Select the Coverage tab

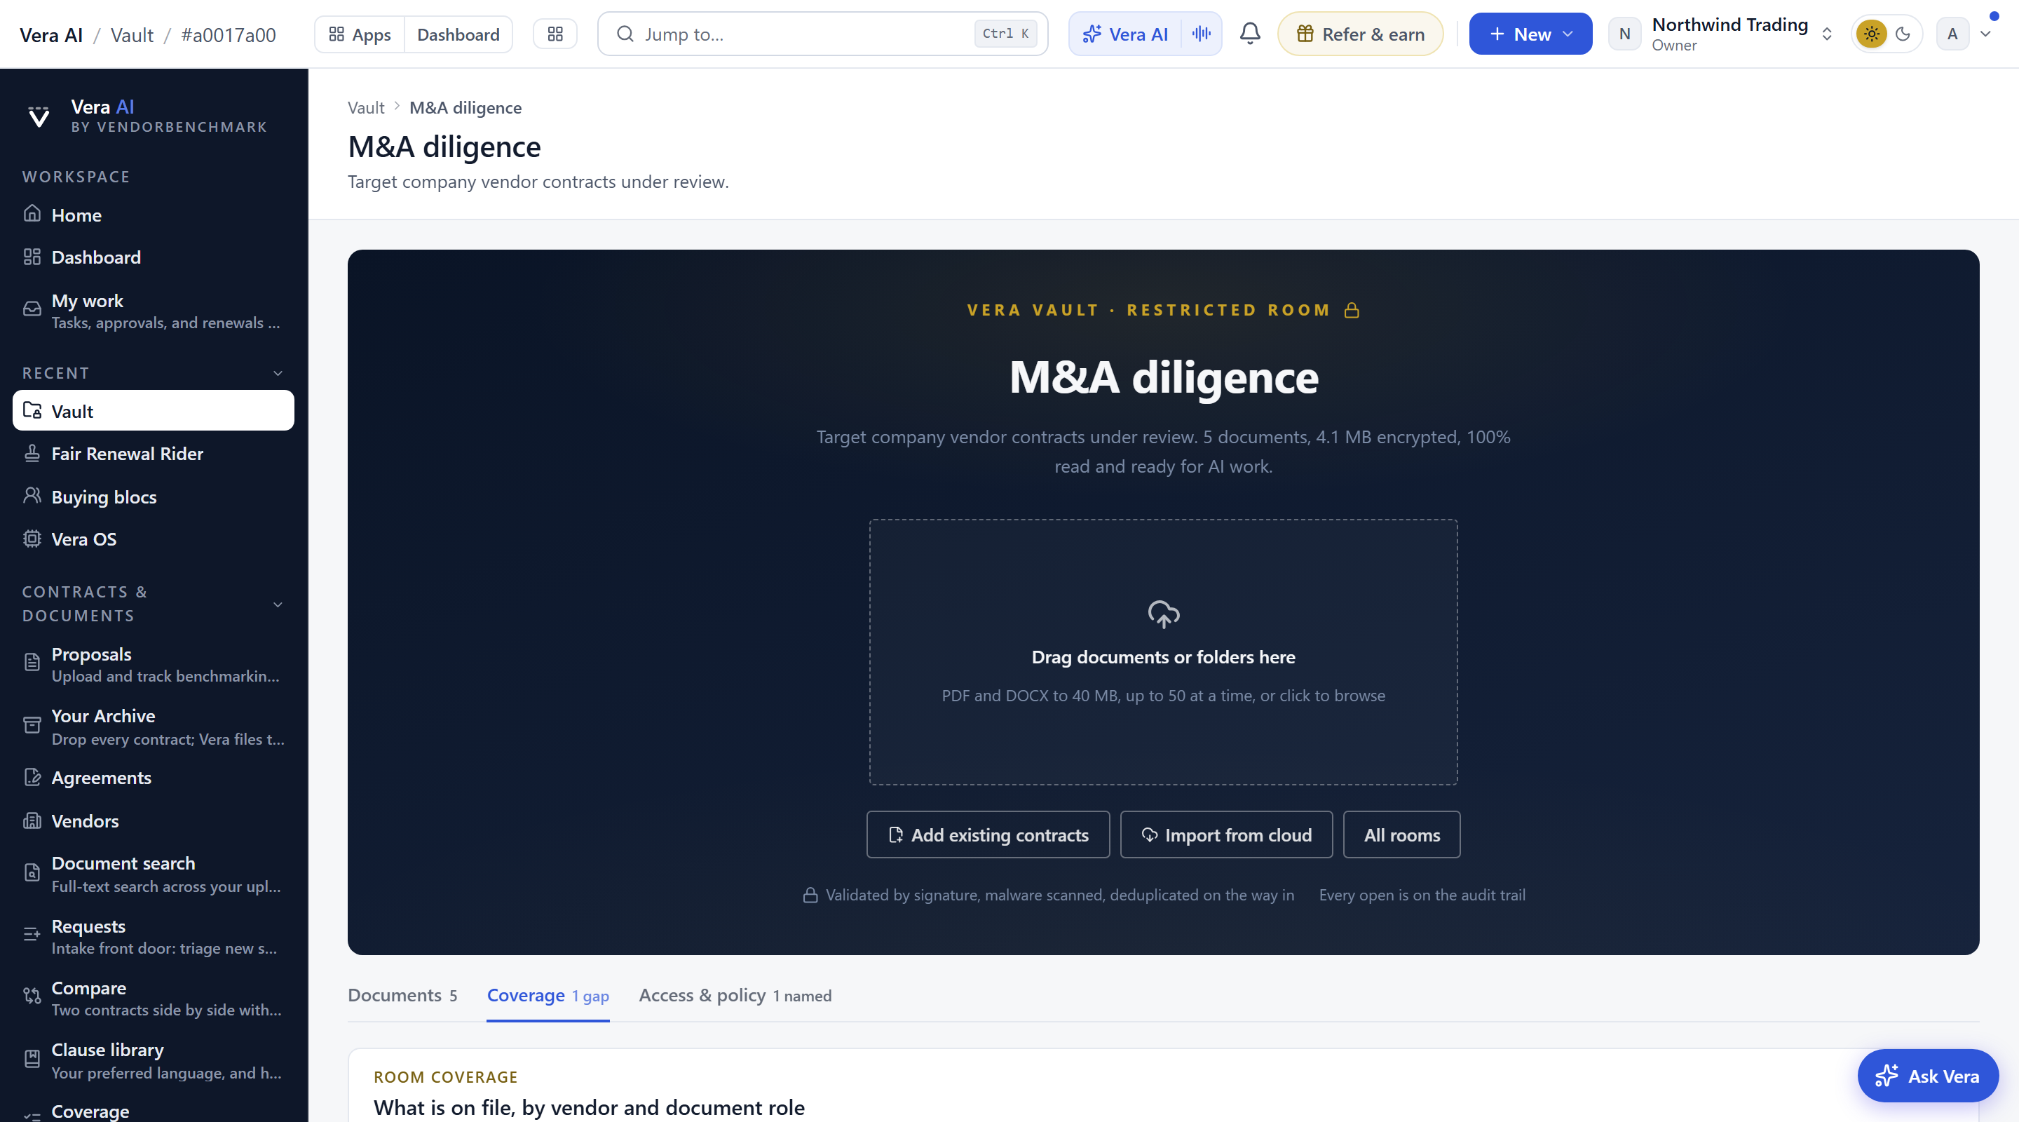548,995
